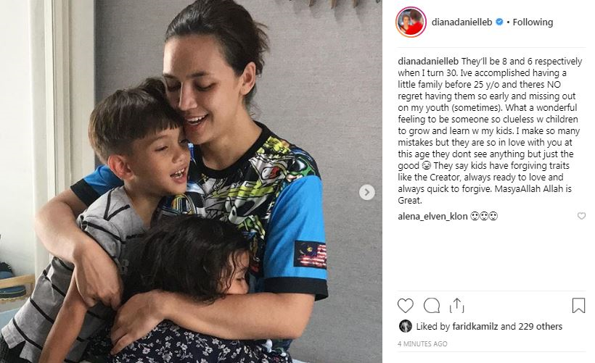Click the 4 MINUTES AGO timestamp
Image resolution: width=595 pixels, height=363 pixels.
(422, 343)
